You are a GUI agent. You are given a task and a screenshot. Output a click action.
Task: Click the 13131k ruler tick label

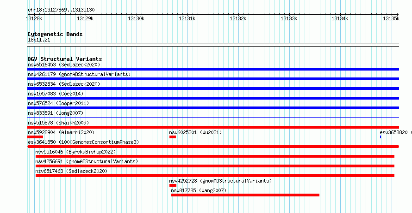[187, 18]
